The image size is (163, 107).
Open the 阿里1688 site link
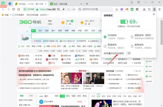(66, 56)
